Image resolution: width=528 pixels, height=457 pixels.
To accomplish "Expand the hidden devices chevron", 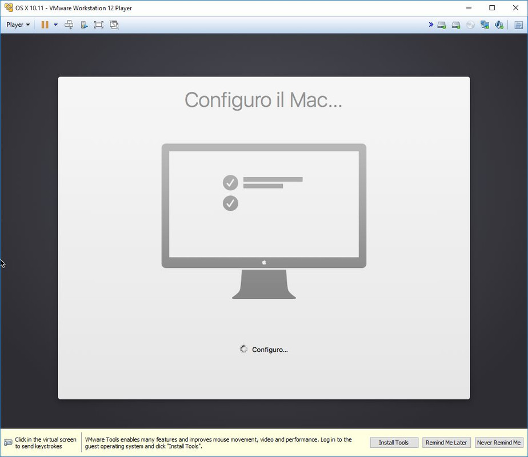I will click(x=431, y=25).
